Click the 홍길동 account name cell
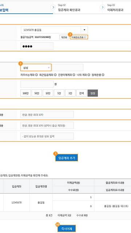This screenshot has height=233, width=131. (x=41, y=202)
